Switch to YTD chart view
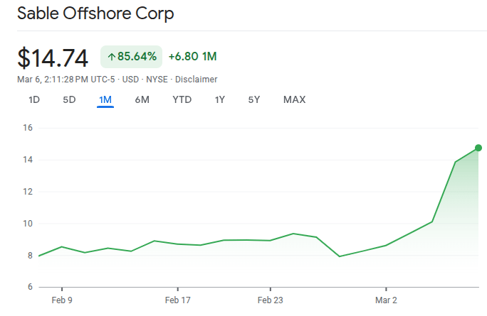The image size is (487, 316). tap(182, 99)
